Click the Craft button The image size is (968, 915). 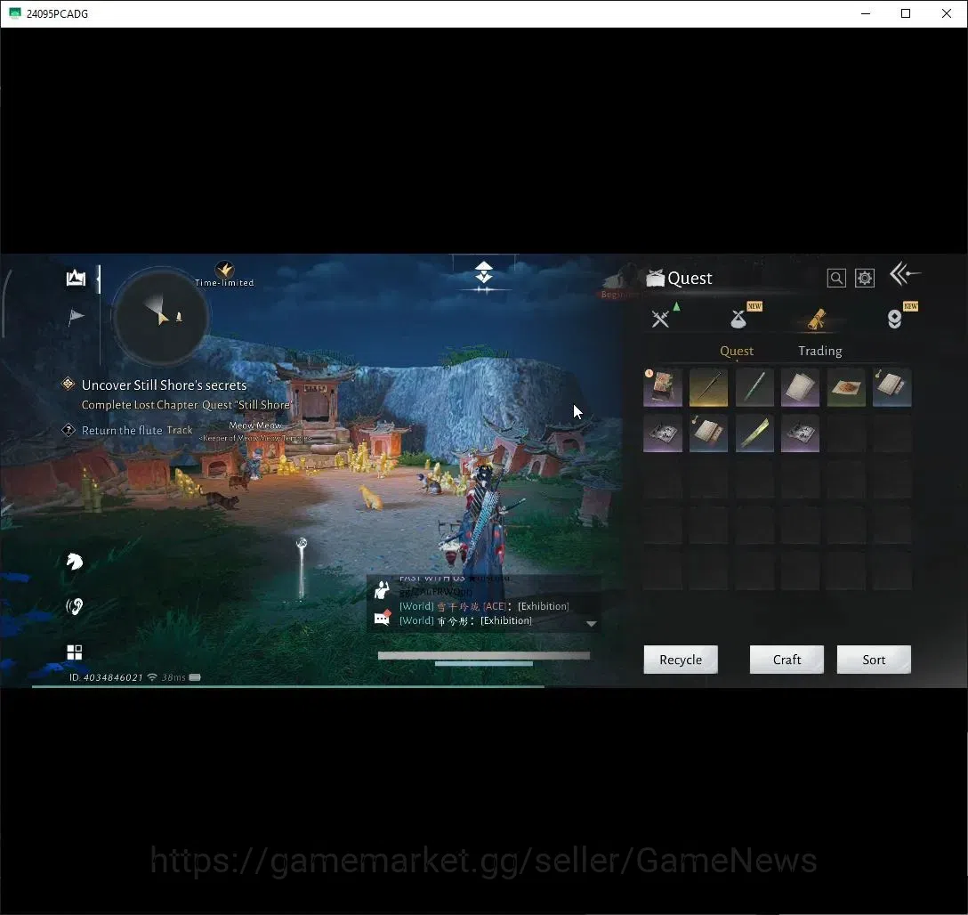tap(786, 660)
